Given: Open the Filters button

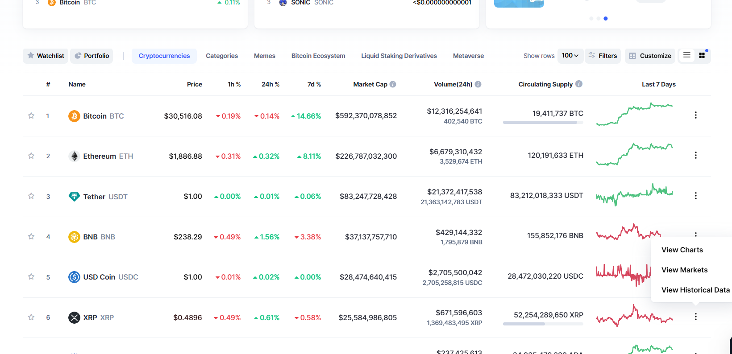Looking at the screenshot, I should tap(603, 56).
